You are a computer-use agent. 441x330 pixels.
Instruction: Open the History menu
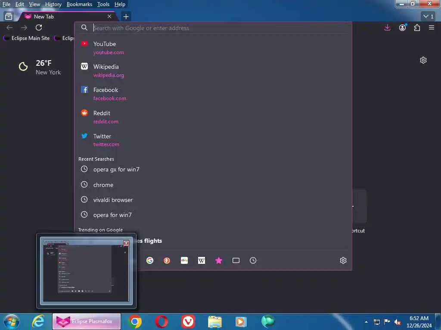[53, 4]
